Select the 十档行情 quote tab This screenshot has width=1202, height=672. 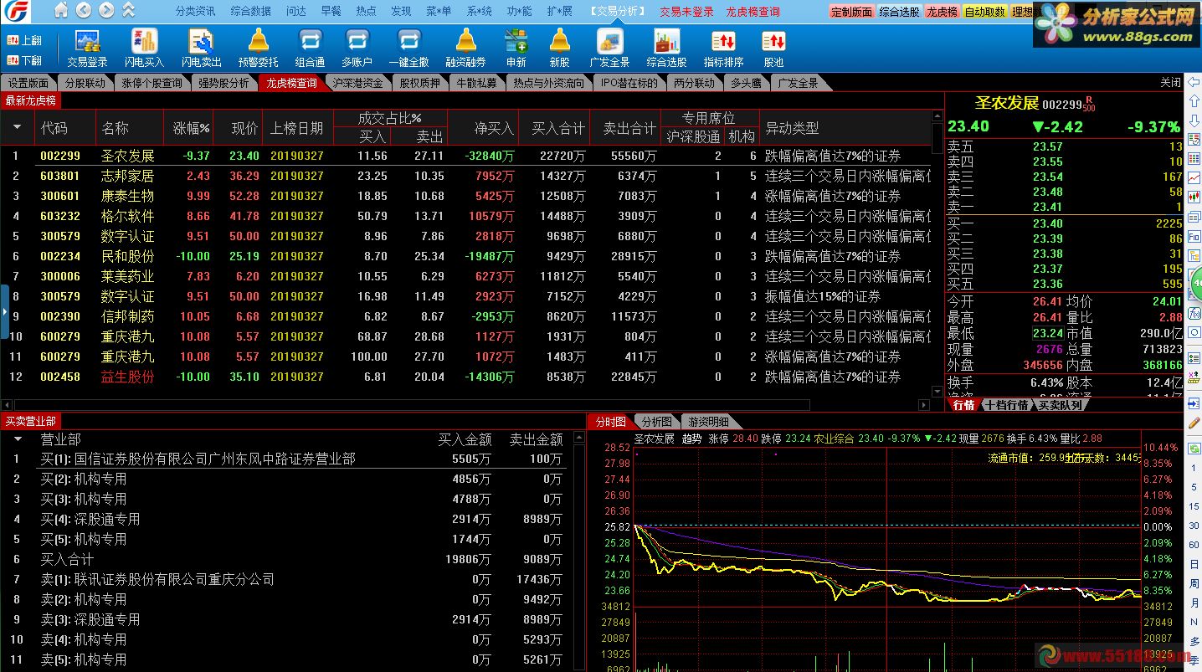1005,405
